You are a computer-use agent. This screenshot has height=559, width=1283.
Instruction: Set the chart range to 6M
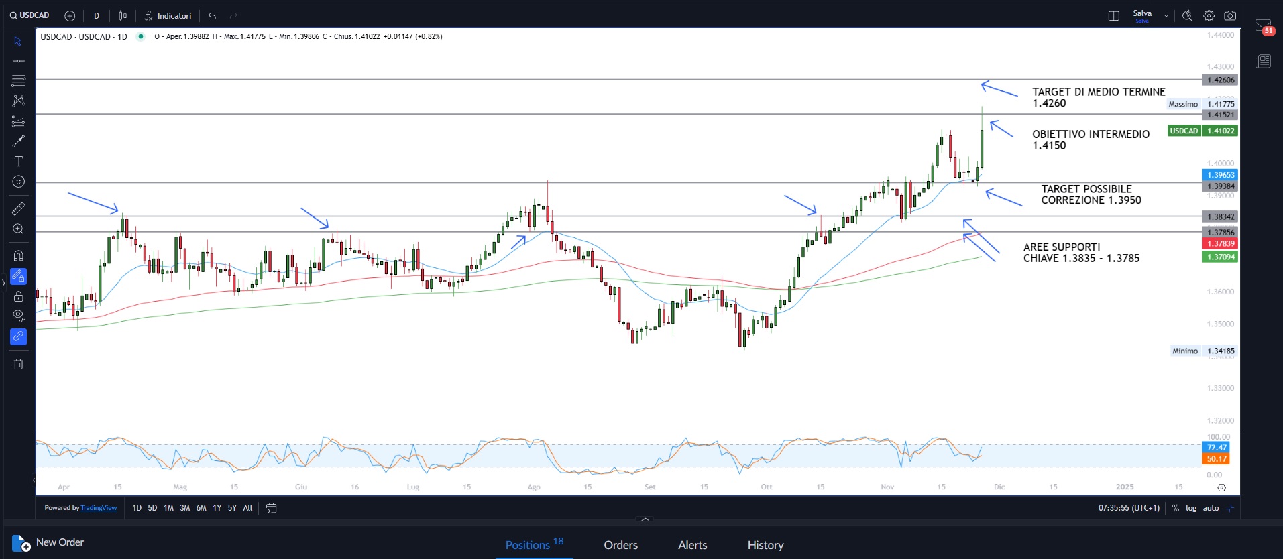coord(201,508)
